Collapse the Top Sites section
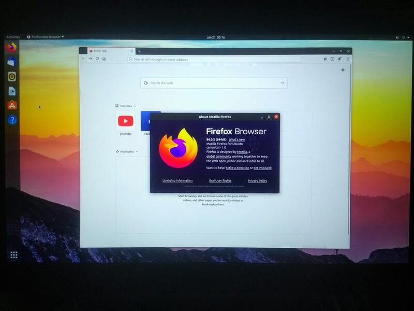The image size is (414, 311). click(x=126, y=106)
